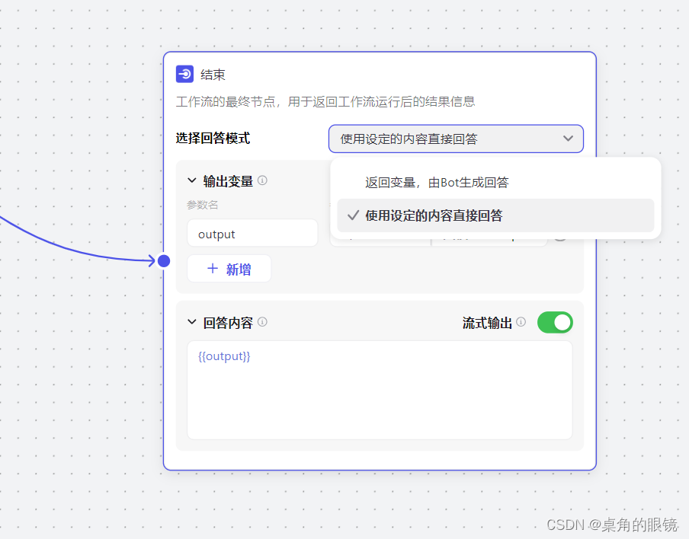Click the 新增 button to add a variable
Screen dimensions: 689x539
pos(229,268)
